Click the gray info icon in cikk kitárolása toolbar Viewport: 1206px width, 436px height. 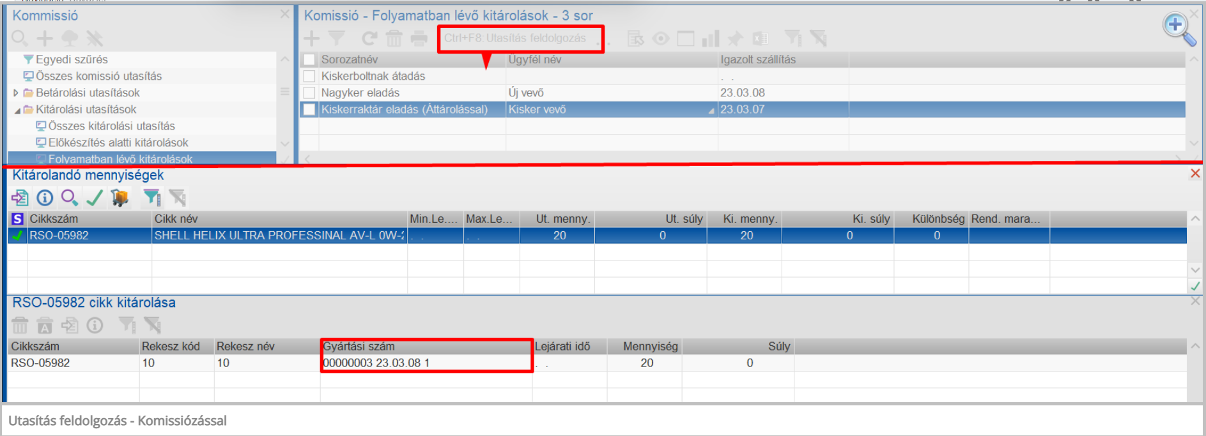95,326
